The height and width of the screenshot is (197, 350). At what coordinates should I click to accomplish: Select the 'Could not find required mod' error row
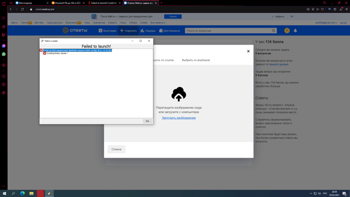pos(77,50)
